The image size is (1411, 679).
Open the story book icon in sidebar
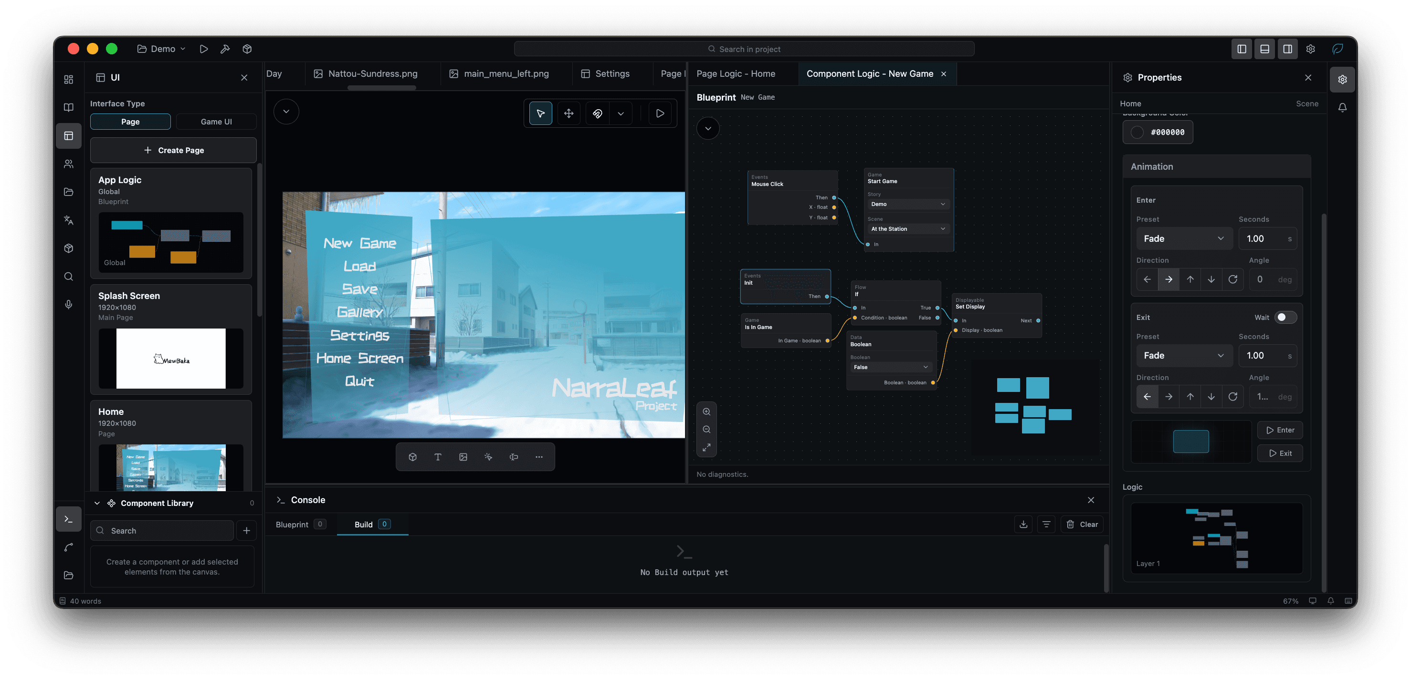point(68,107)
